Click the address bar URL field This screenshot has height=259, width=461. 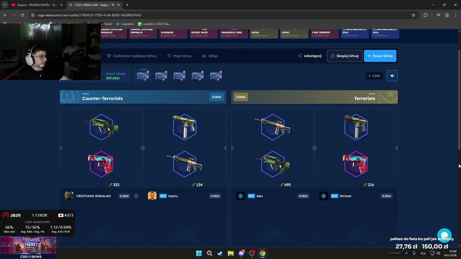tap(223, 15)
